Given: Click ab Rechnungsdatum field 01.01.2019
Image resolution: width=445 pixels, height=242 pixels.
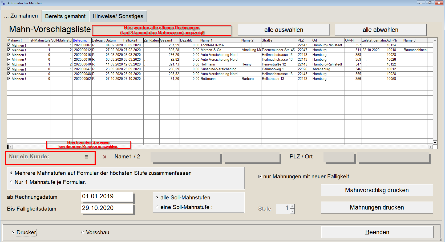Looking at the screenshot, I should 107,197.
